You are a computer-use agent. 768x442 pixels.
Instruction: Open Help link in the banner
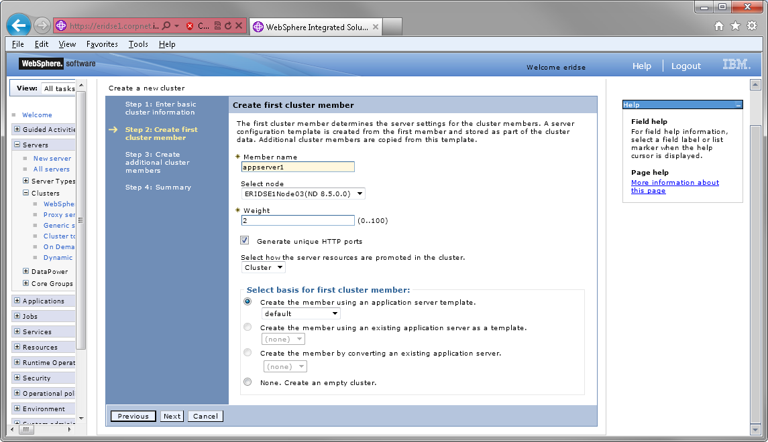tap(642, 66)
